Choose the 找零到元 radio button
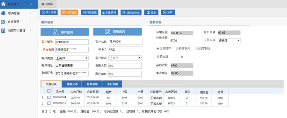The height and width of the screenshot is (118, 287). click(177, 49)
